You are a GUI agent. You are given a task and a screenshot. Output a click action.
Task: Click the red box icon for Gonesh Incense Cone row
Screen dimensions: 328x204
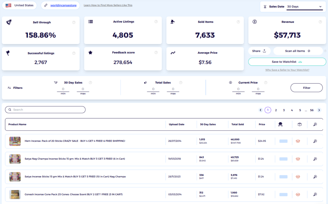click(x=298, y=194)
